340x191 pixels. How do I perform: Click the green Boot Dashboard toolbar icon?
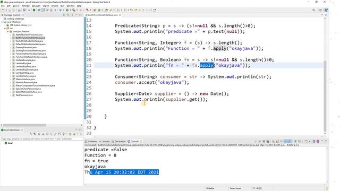click(34, 10)
